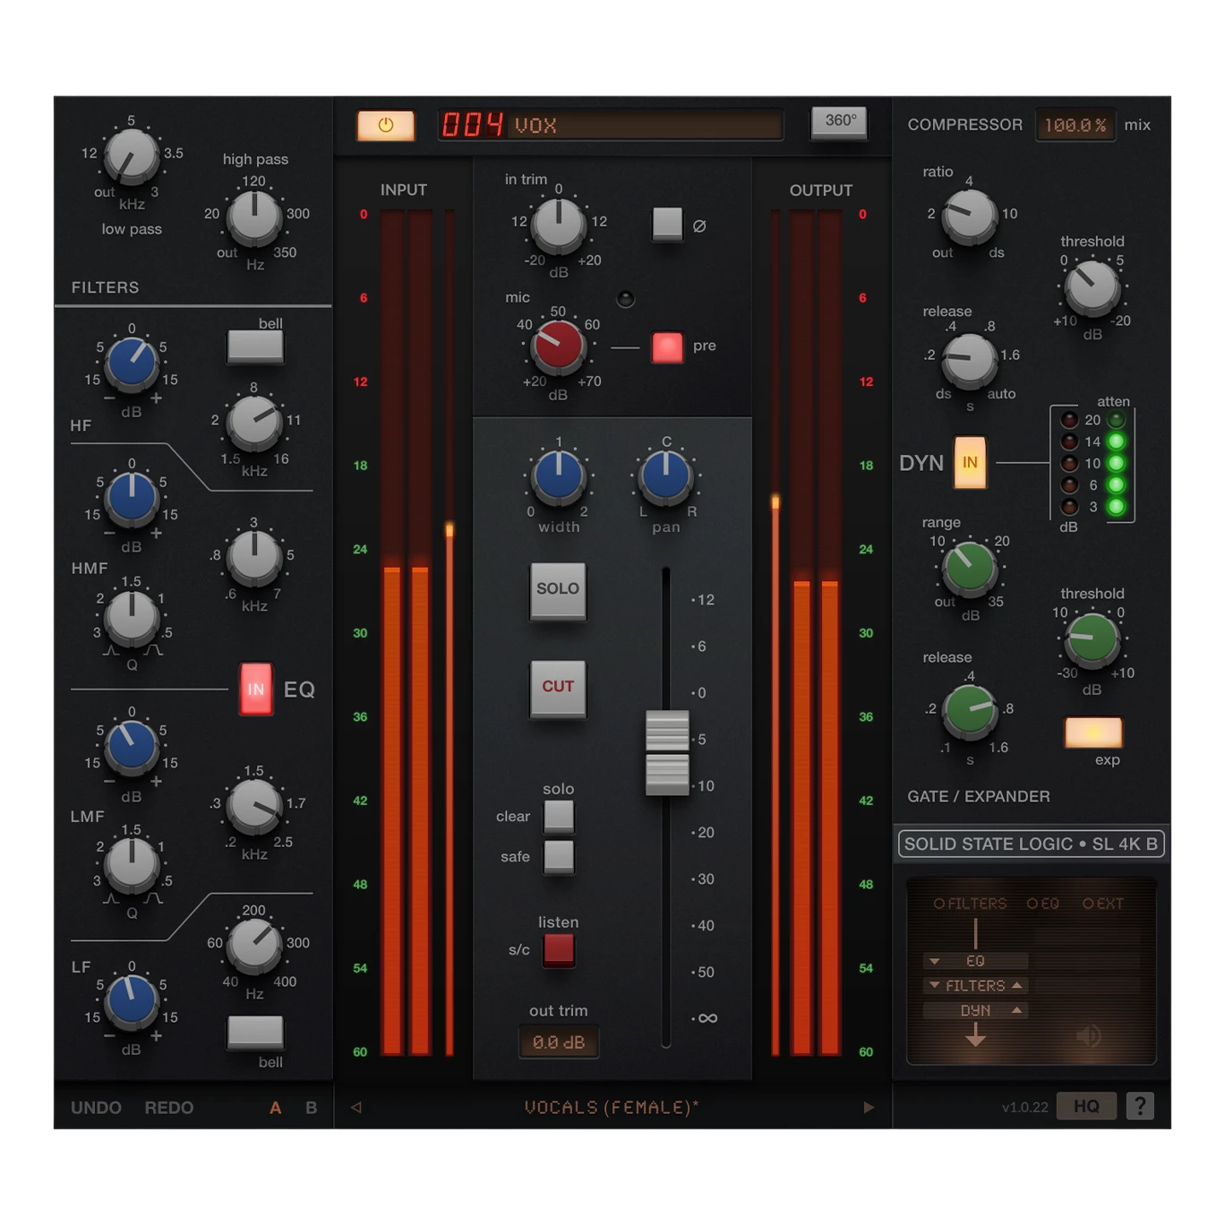The image size is (1225, 1225).
Task: Move FILTERS up in processing order
Action: tap(1017, 985)
